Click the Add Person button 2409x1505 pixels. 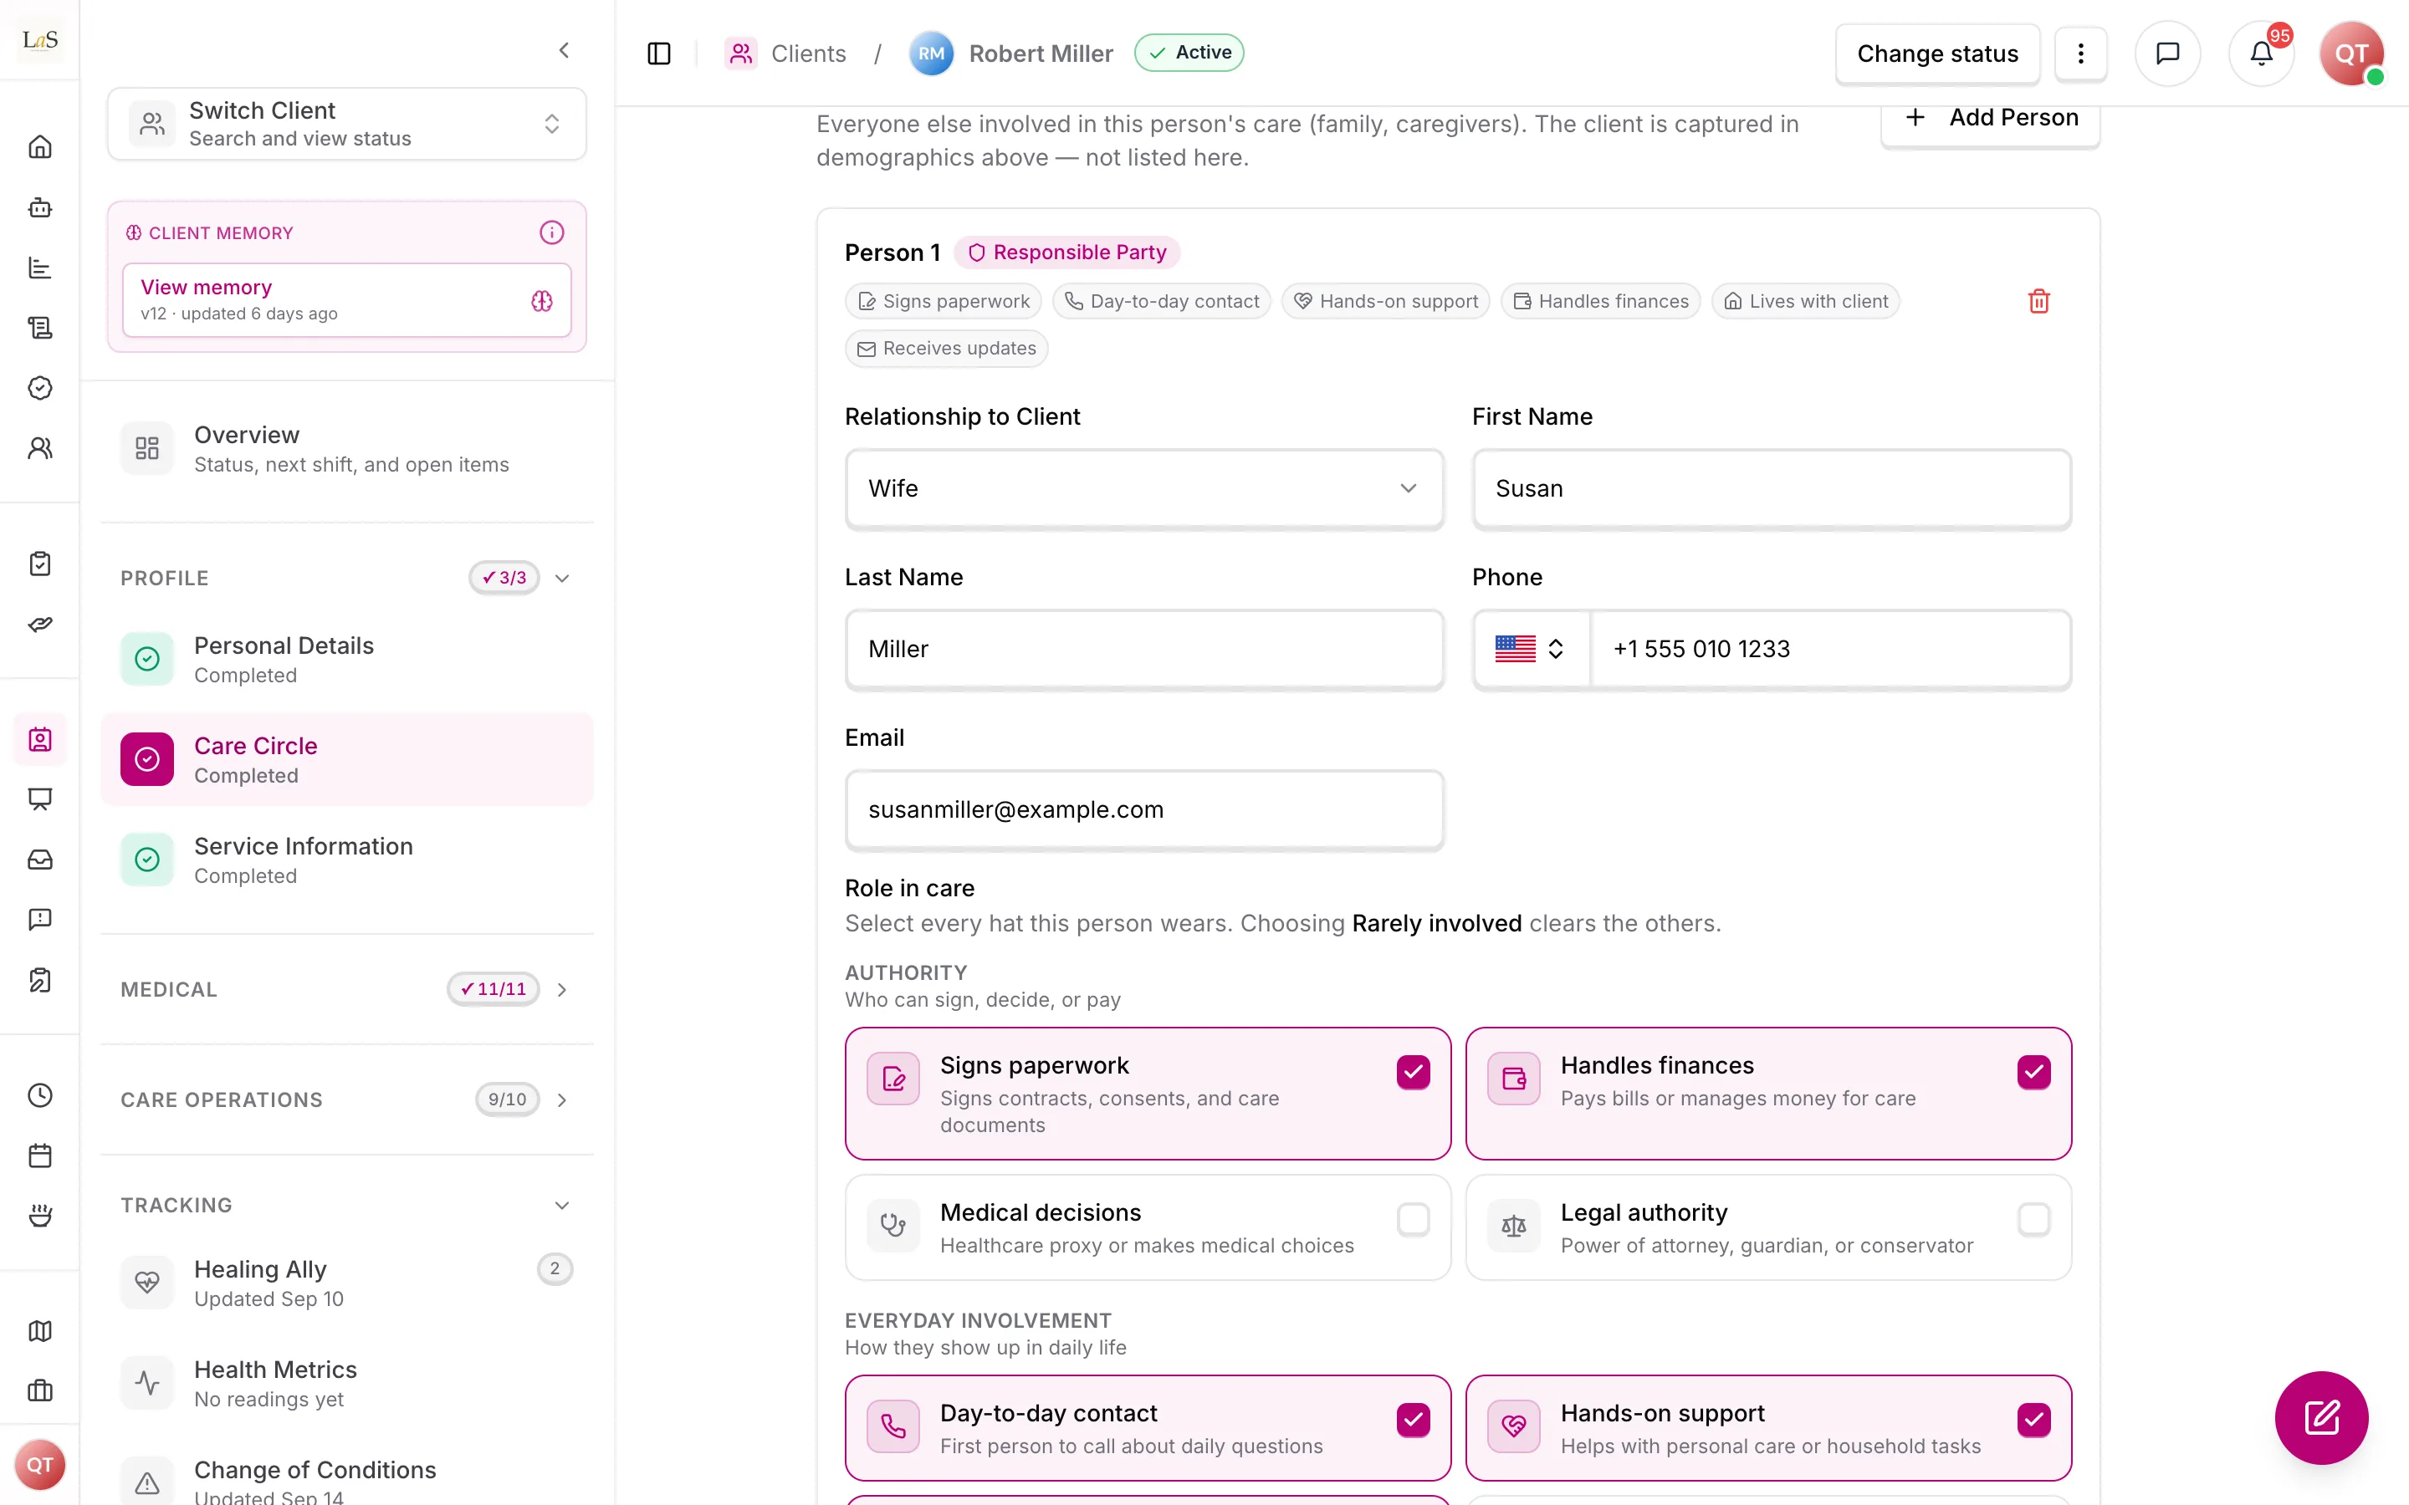click(x=1991, y=119)
